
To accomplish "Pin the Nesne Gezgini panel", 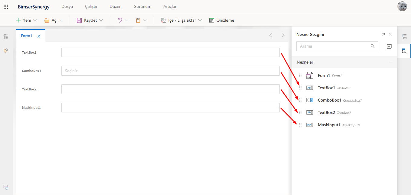I will tap(383, 34).
